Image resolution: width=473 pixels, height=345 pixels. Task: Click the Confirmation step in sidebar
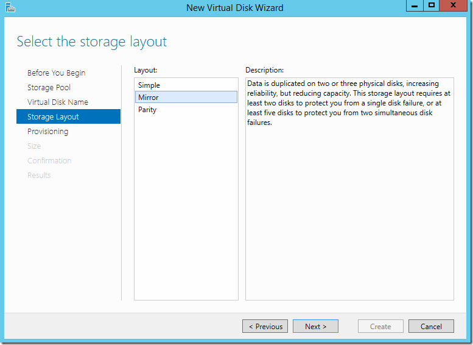coord(49,161)
